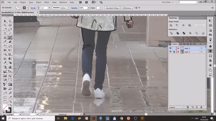Apply Unite shape mode in Pathfinder
Image resolution: width=216 pixels, height=121 pixels.
[171, 26]
